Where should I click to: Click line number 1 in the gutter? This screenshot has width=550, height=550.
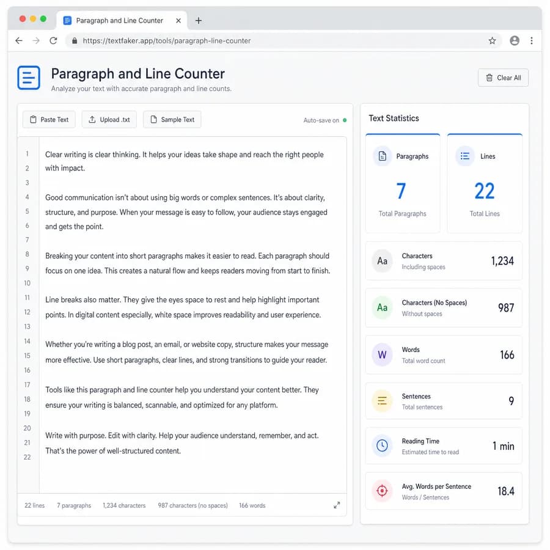pos(27,153)
